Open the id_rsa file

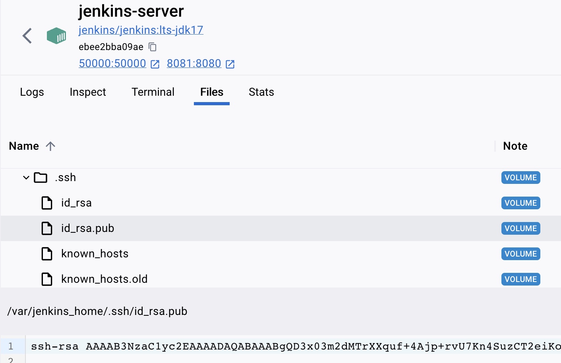click(76, 203)
